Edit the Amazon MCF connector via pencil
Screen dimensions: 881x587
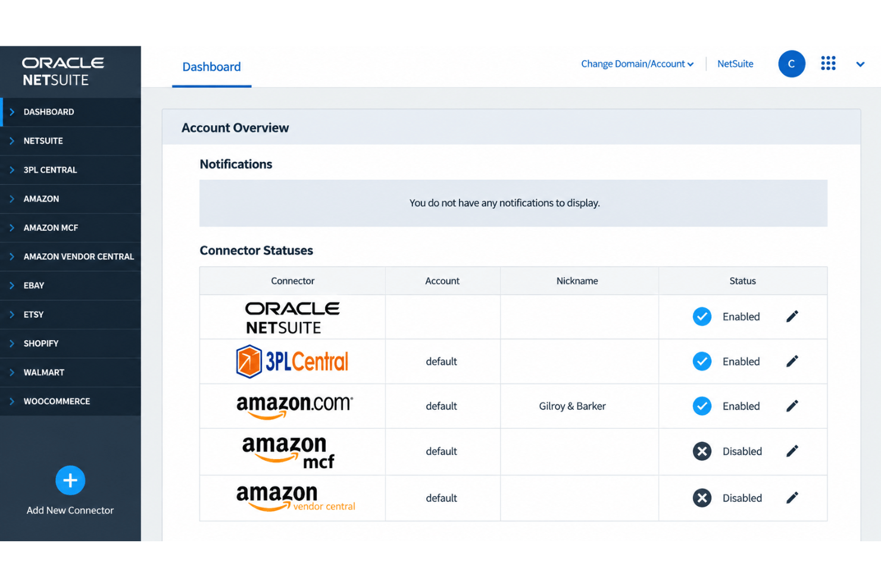point(792,451)
